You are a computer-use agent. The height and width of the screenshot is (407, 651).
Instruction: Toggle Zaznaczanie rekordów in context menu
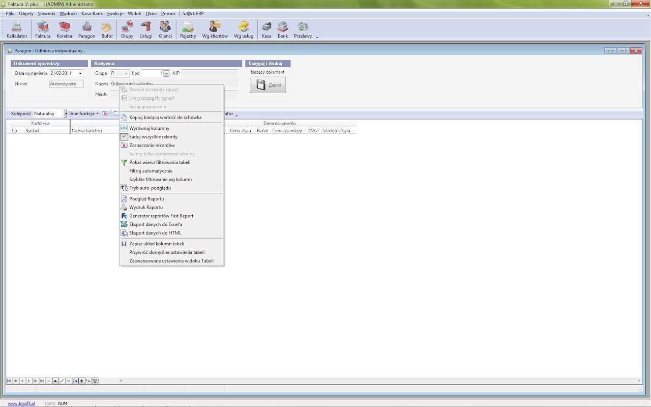pos(171,146)
